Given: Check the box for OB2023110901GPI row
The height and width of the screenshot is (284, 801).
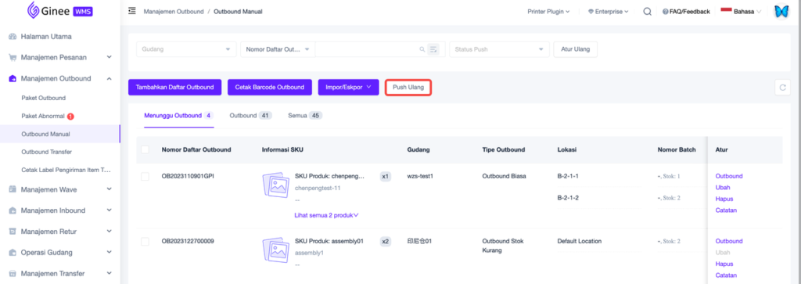Looking at the screenshot, I should 145,176.
